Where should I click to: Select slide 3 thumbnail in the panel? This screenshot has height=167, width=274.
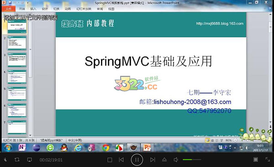pyautogui.click(x=17, y=60)
